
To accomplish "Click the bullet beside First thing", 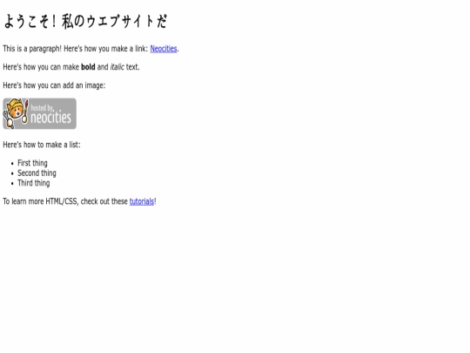I will [x=12, y=164].
